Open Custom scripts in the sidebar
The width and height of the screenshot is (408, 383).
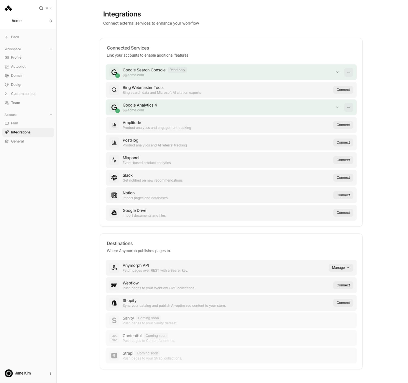click(x=28, y=94)
